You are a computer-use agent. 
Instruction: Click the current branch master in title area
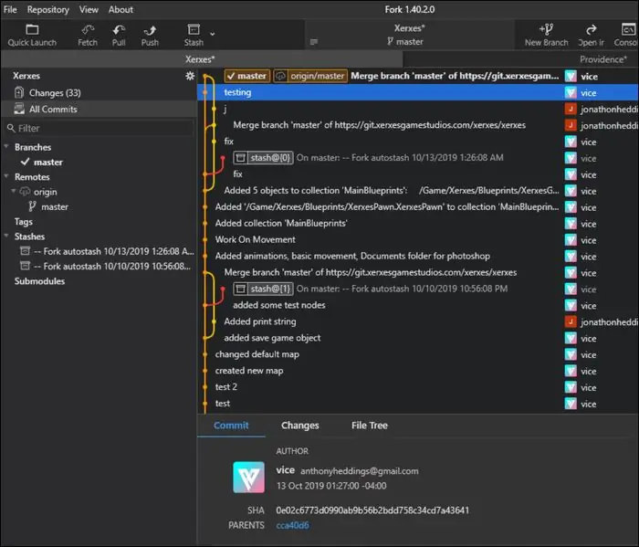coord(405,42)
